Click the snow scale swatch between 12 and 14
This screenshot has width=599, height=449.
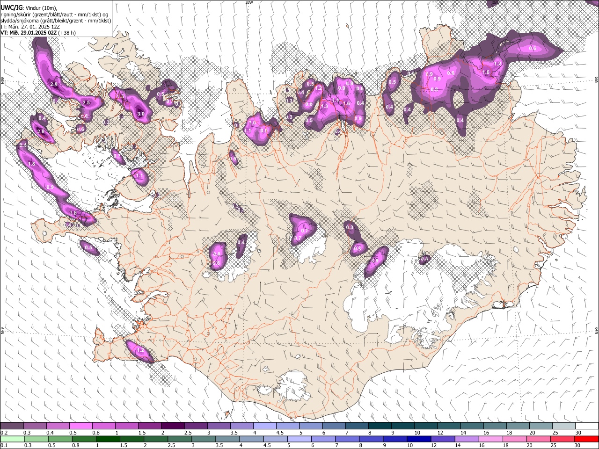(449, 426)
